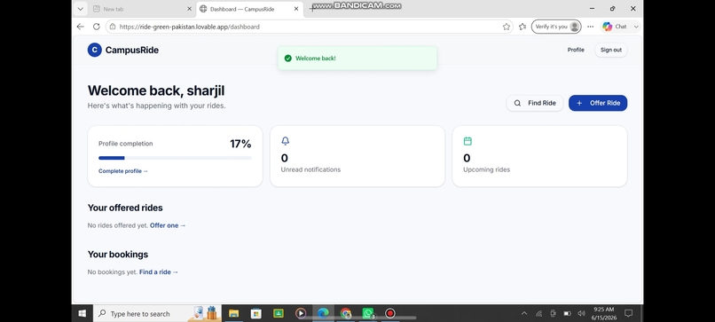
Task: Click the Offer one link
Action: (x=168, y=225)
